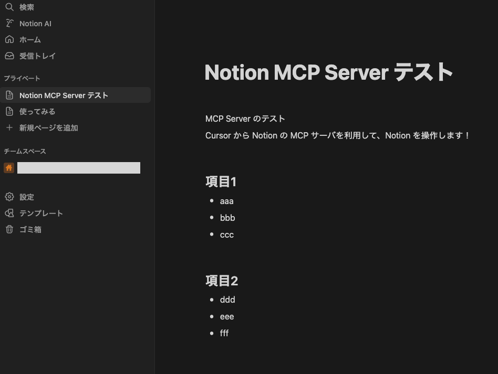Click the 項目1 heading

221,182
